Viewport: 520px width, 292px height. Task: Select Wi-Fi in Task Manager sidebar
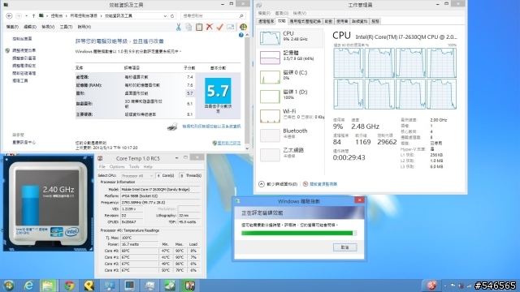click(x=291, y=115)
